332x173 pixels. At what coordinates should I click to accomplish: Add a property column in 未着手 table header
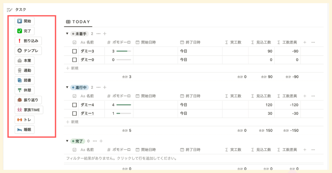(x=305, y=43)
